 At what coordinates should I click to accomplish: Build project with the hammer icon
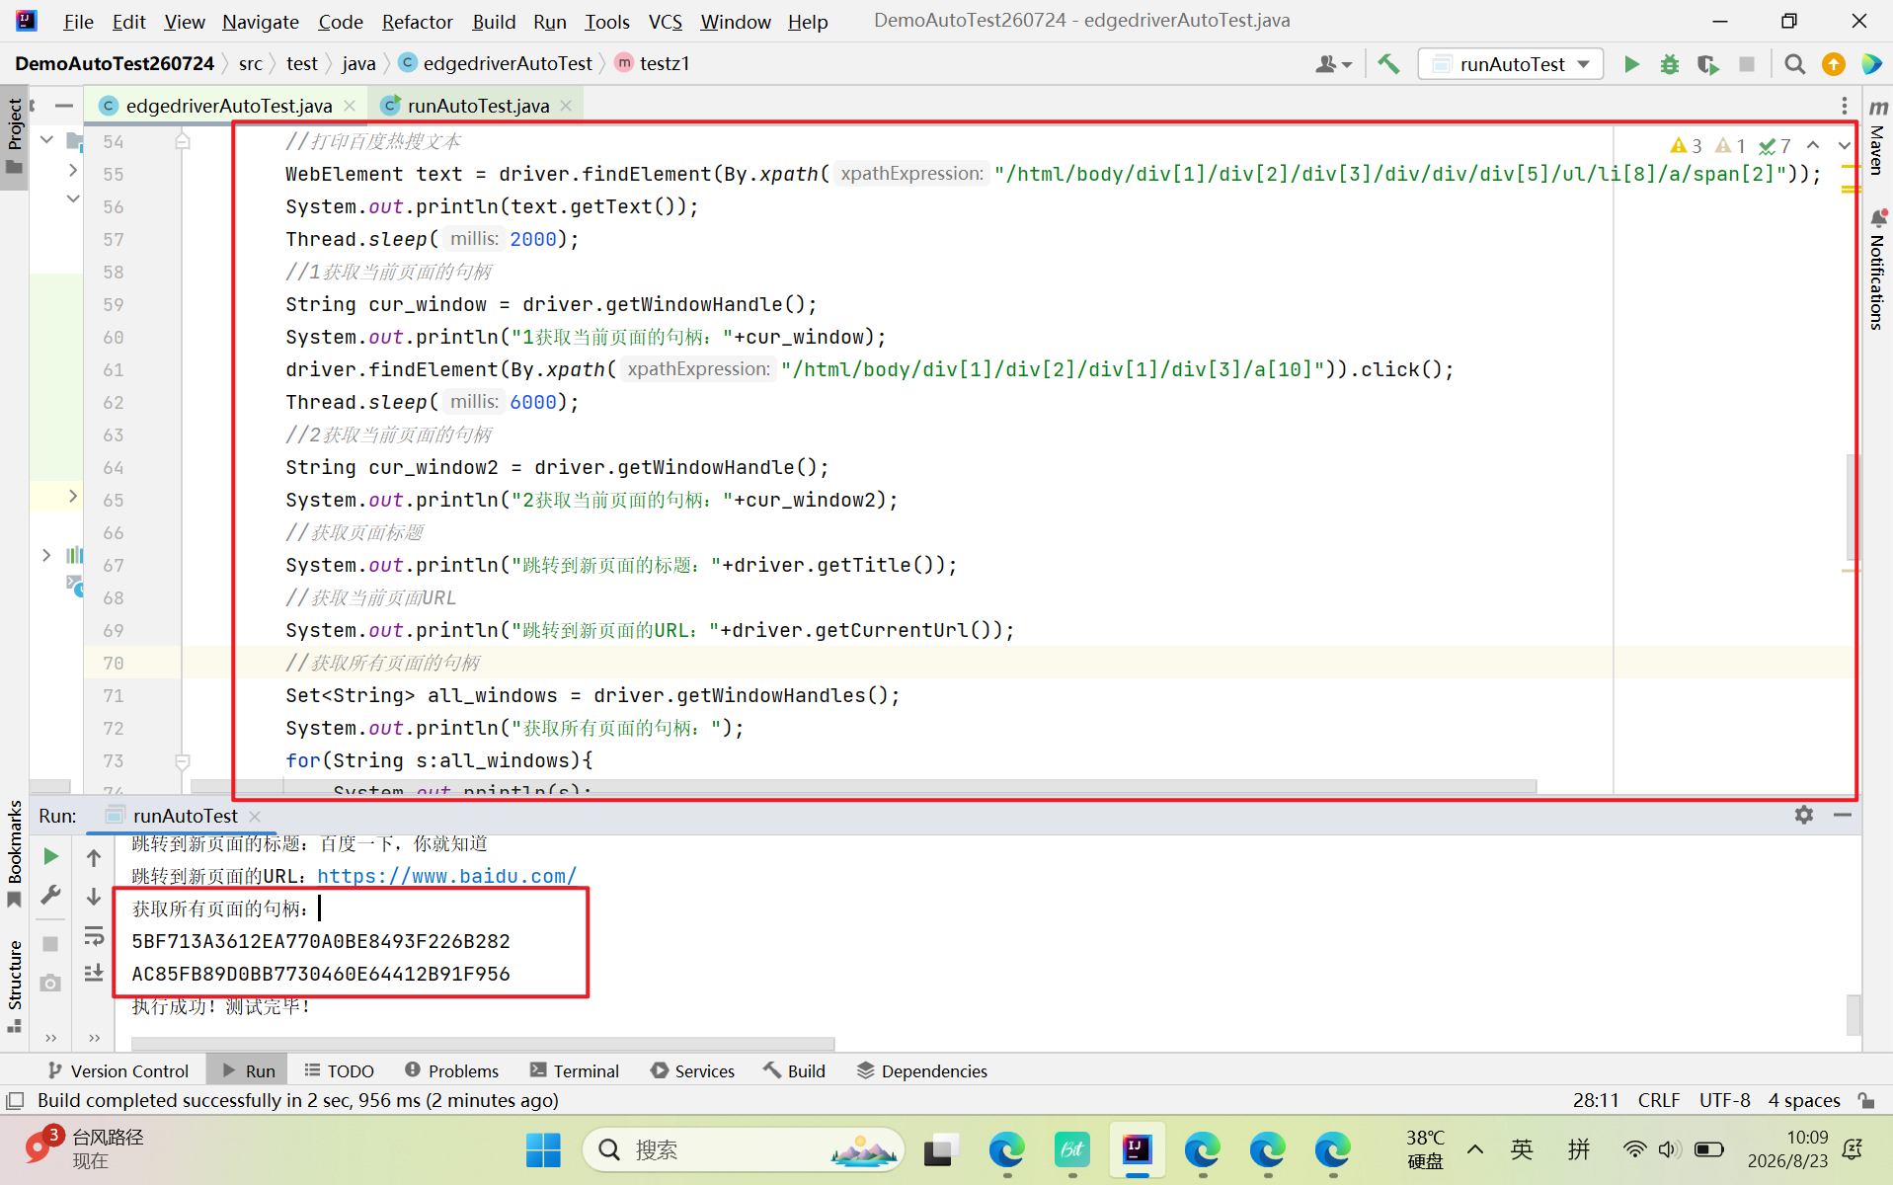click(1388, 64)
